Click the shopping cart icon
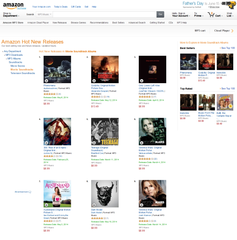The image size is (237, 240). click(211, 15)
